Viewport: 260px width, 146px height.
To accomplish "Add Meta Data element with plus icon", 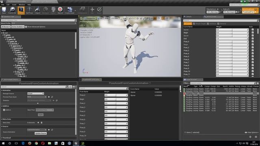I will 38,122.
